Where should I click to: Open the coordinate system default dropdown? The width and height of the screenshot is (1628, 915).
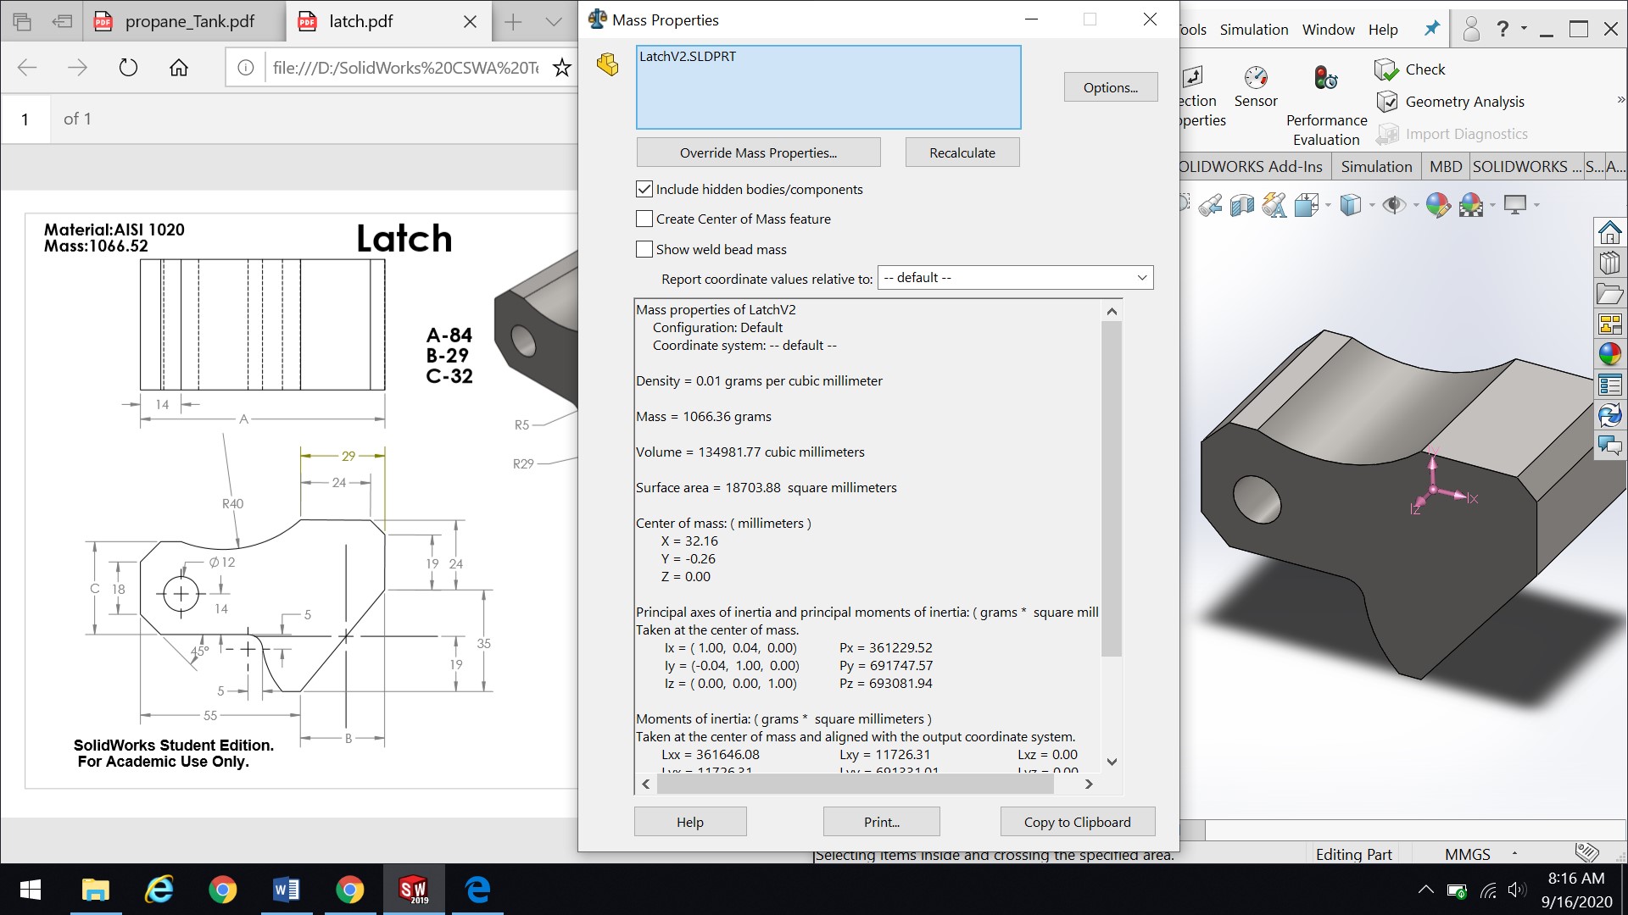pyautogui.click(x=1015, y=278)
